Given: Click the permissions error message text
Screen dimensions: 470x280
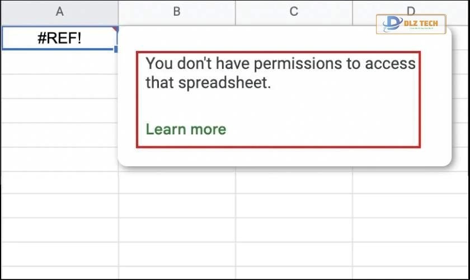Looking at the screenshot, I should coord(280,73).
